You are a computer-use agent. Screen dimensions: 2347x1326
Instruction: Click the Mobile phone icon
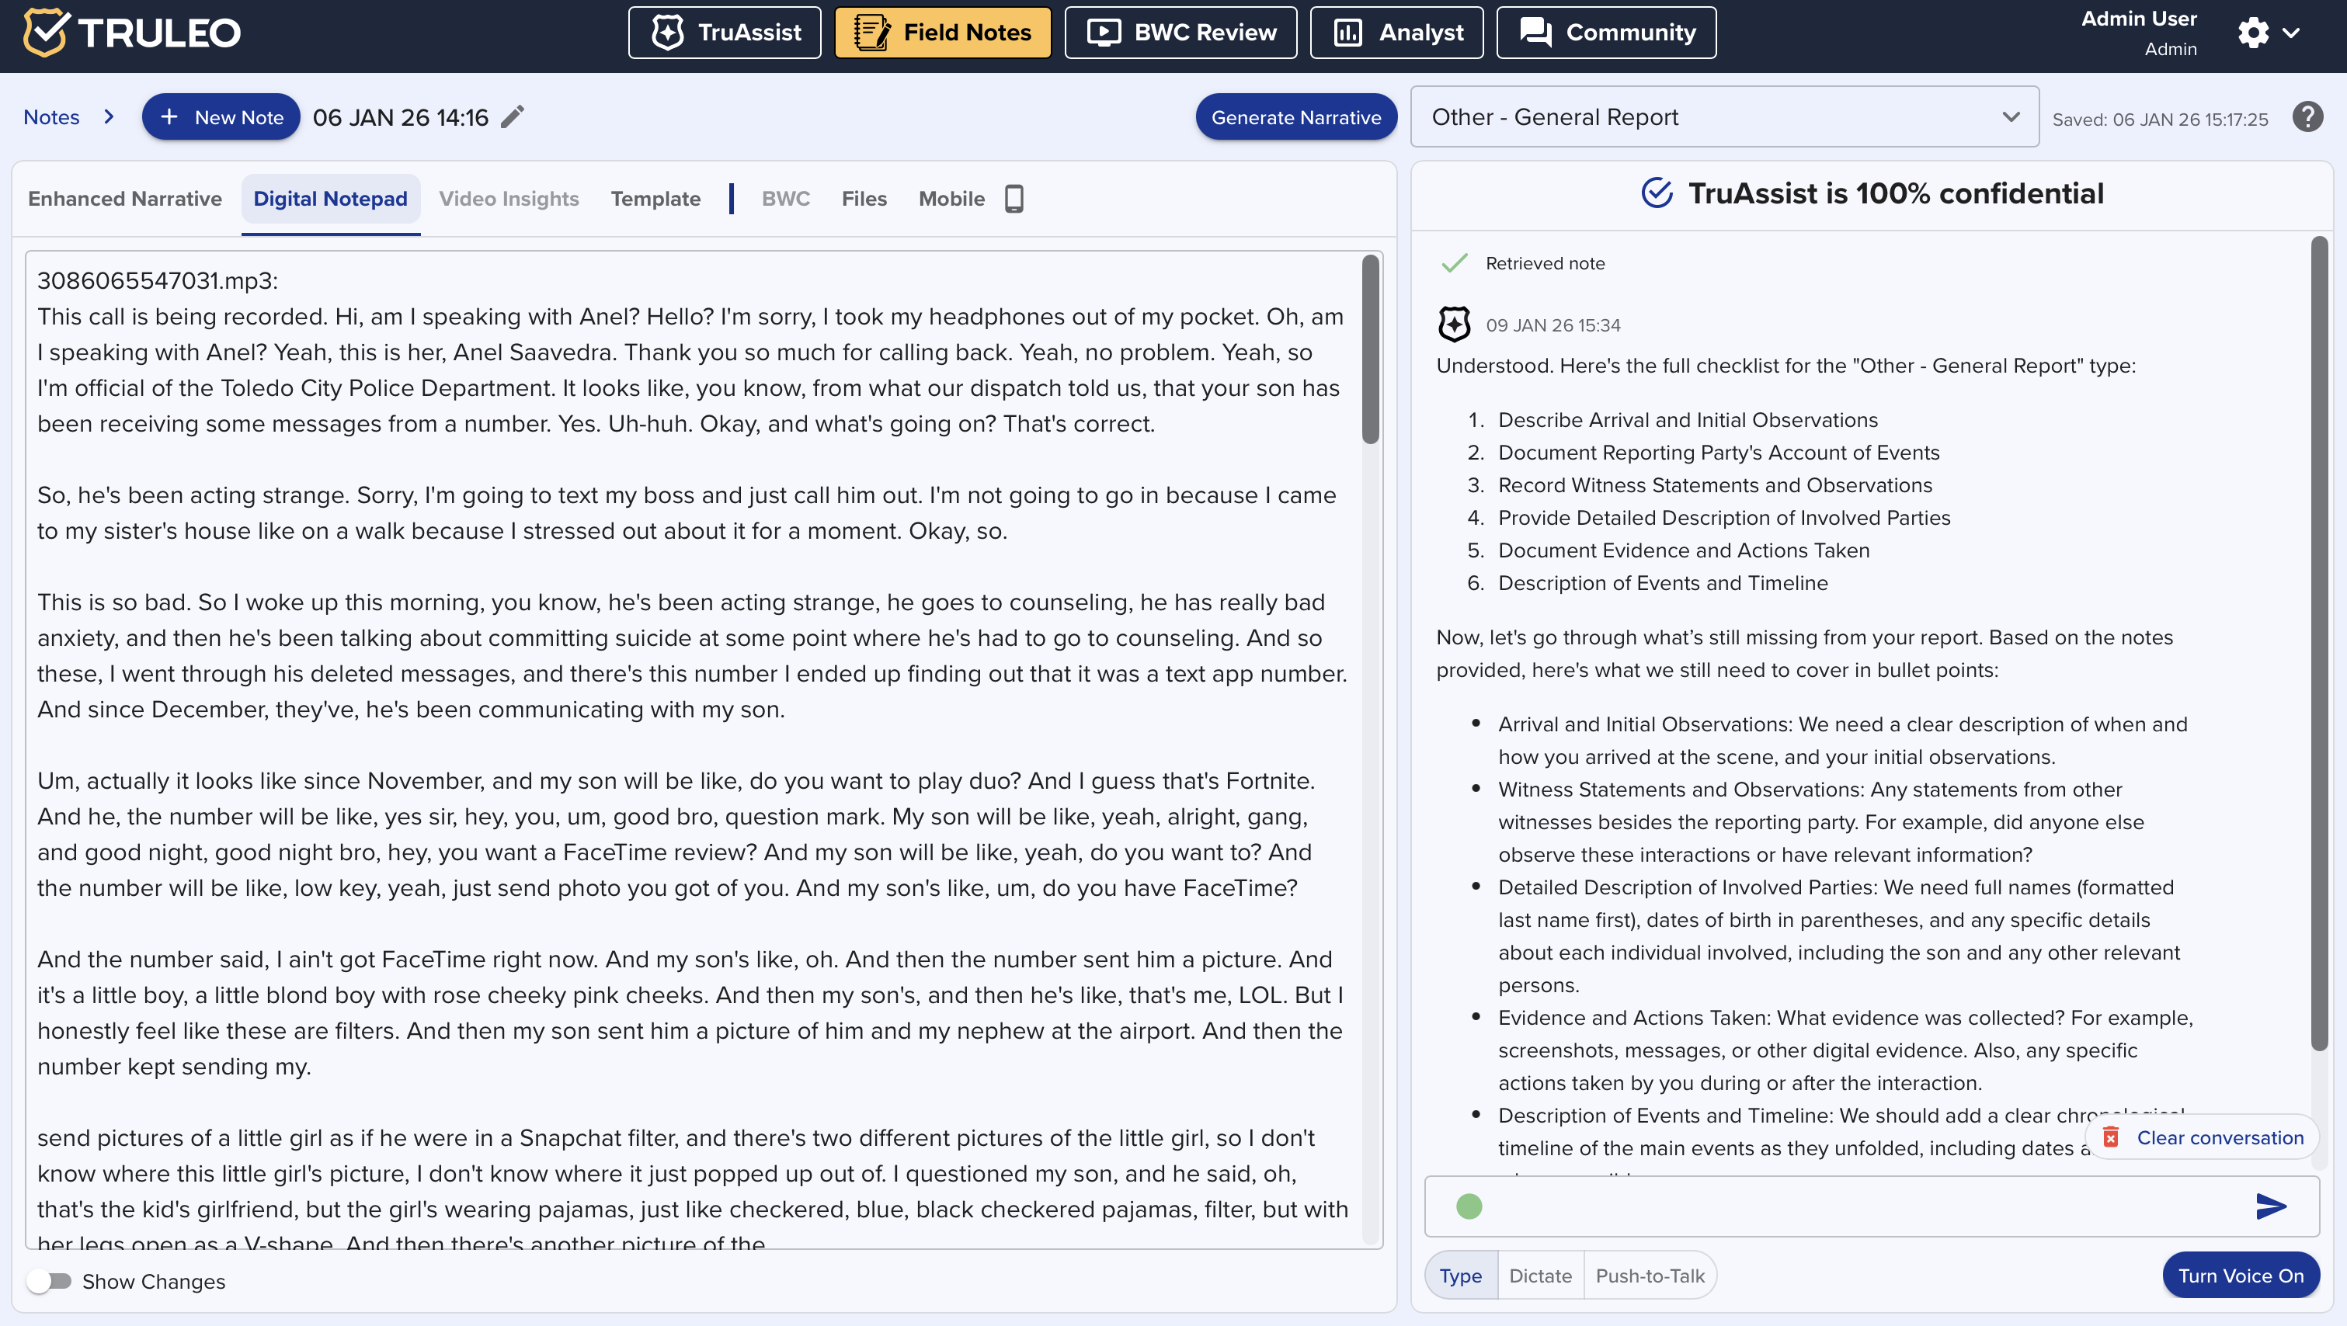click(1014, 199)
